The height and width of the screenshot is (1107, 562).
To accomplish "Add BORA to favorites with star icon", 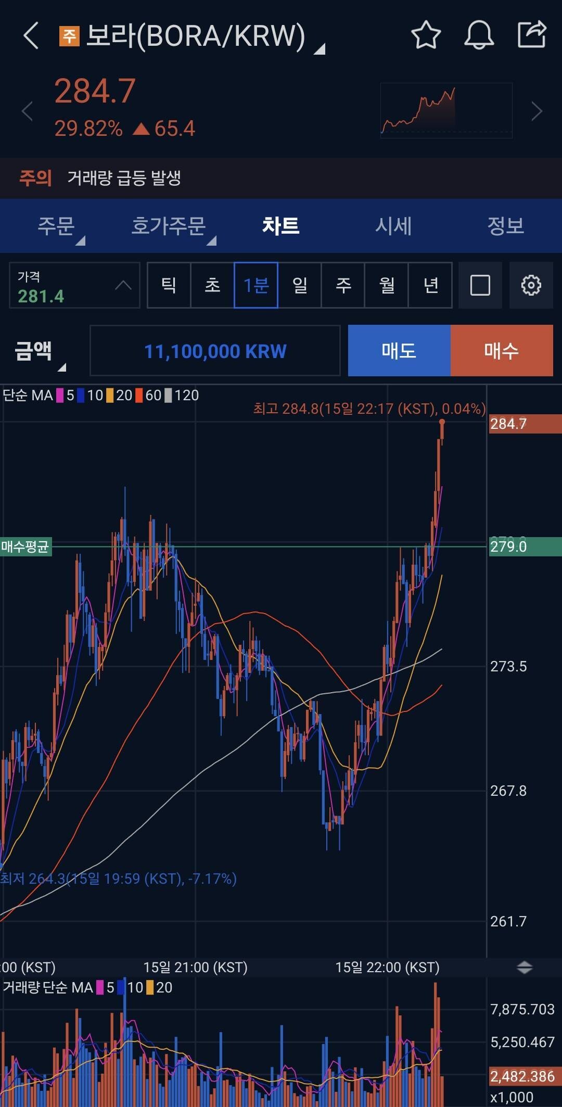I will [x=426, y=35].
